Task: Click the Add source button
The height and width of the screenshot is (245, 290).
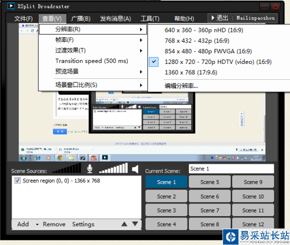Action: click(23, 224)
